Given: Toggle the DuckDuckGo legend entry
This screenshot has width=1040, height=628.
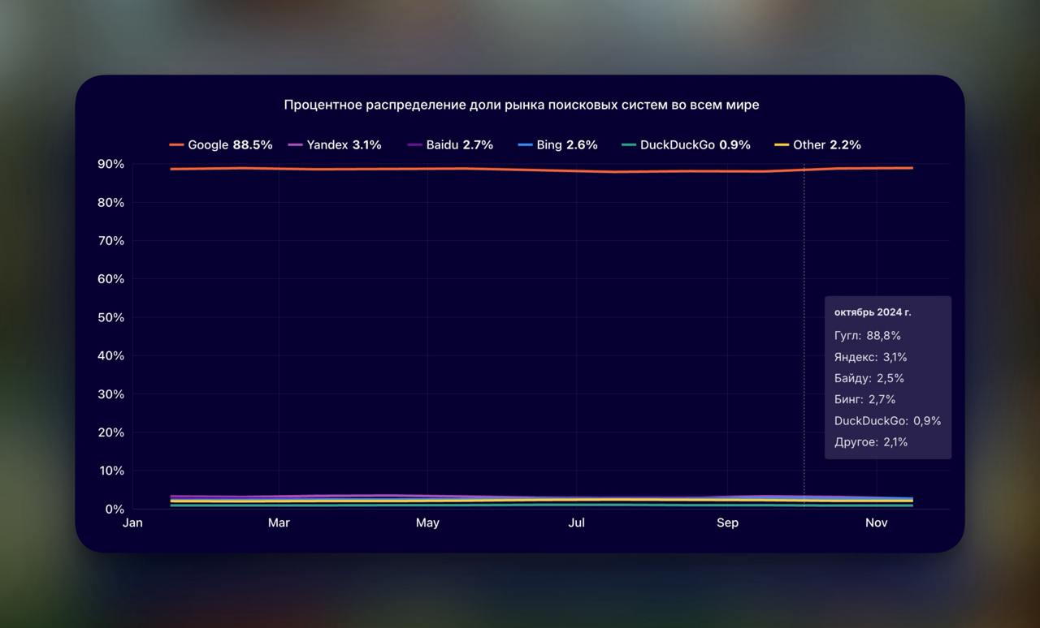Looking at the screenshot, I should tap(686, 145).
